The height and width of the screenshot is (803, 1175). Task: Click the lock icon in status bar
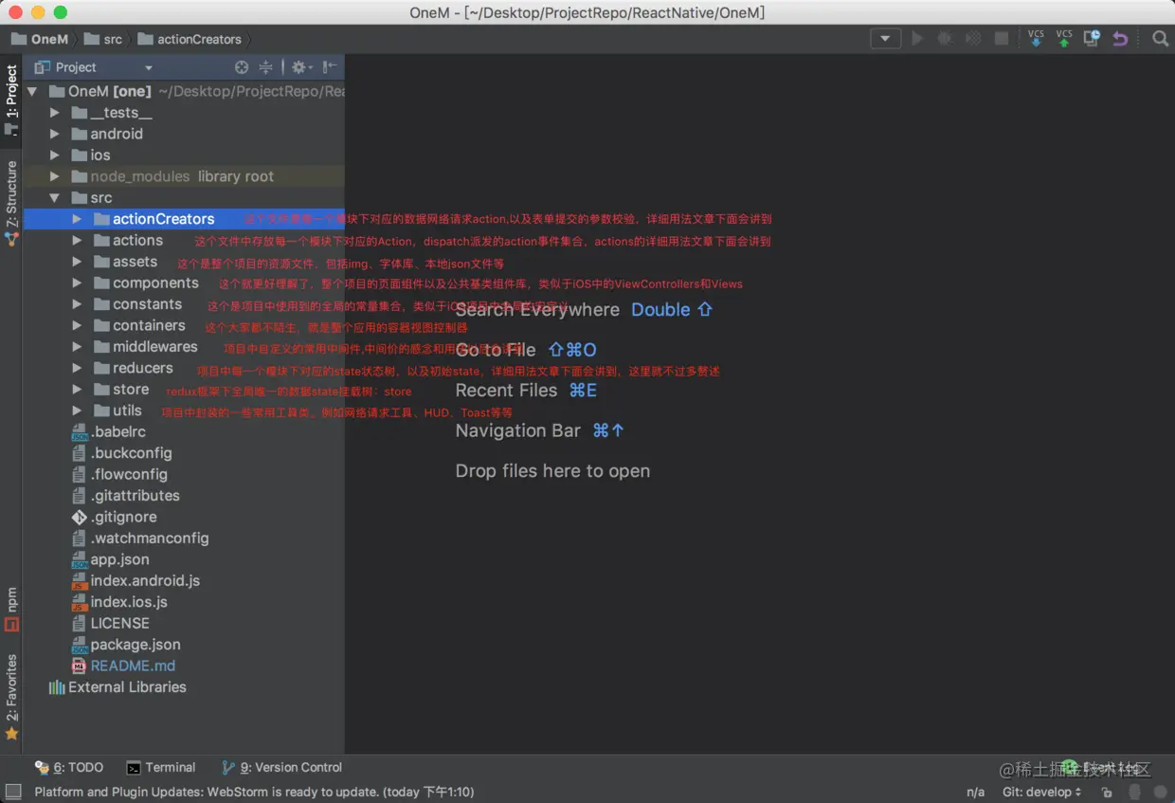tap(1107, 793)
